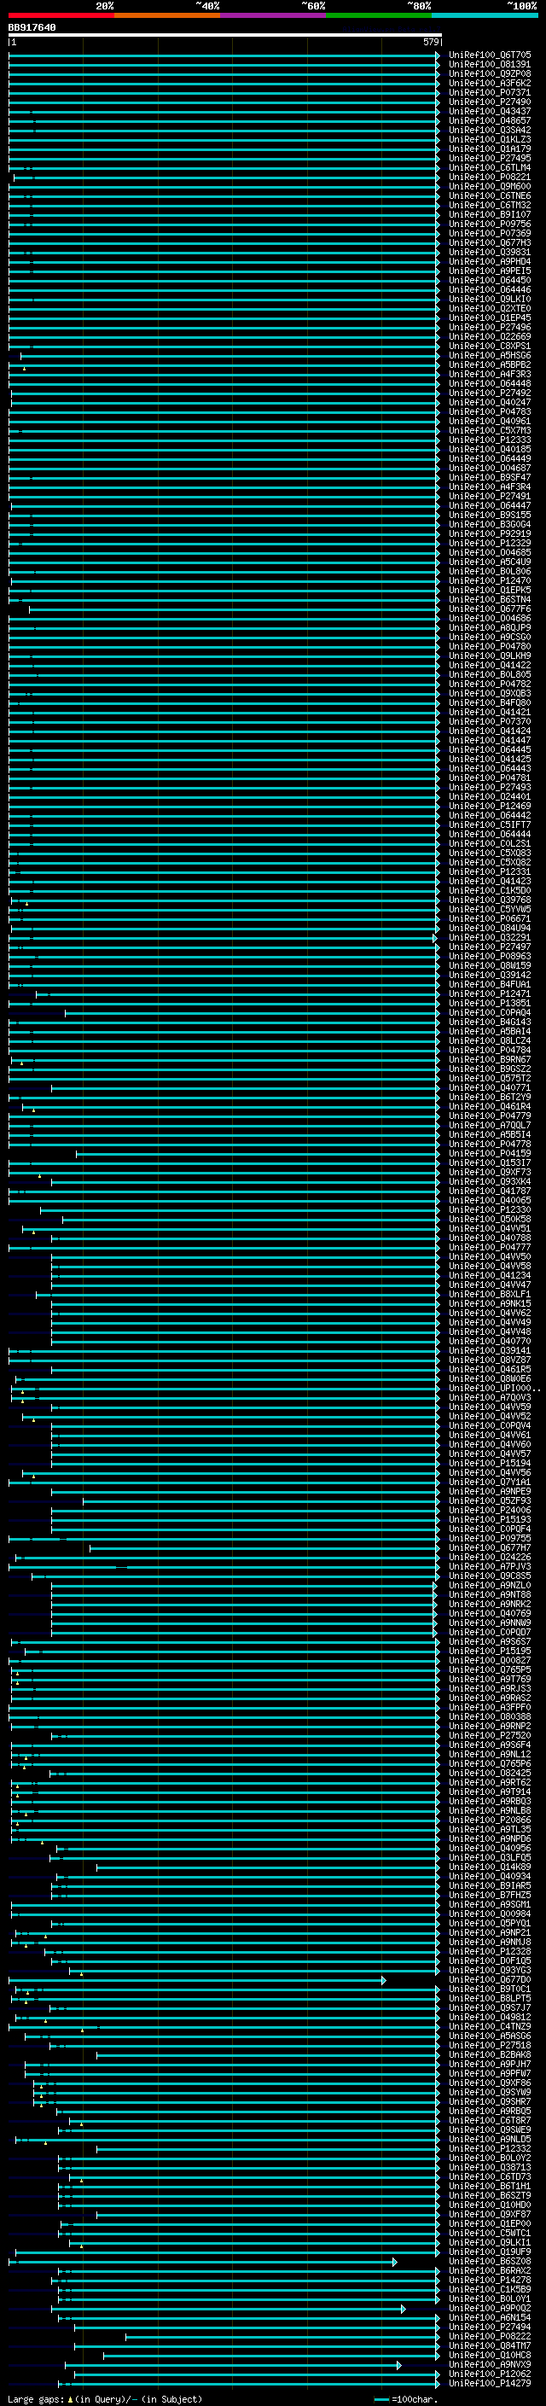Select hit label UniRef100_P20866
This screenshot has height=2406, width=546.
(x=489, y=1821)
